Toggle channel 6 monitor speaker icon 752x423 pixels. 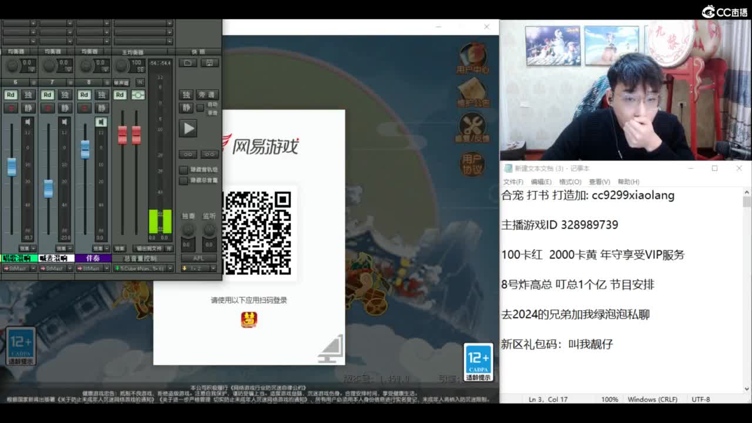[x=28, y=122]
